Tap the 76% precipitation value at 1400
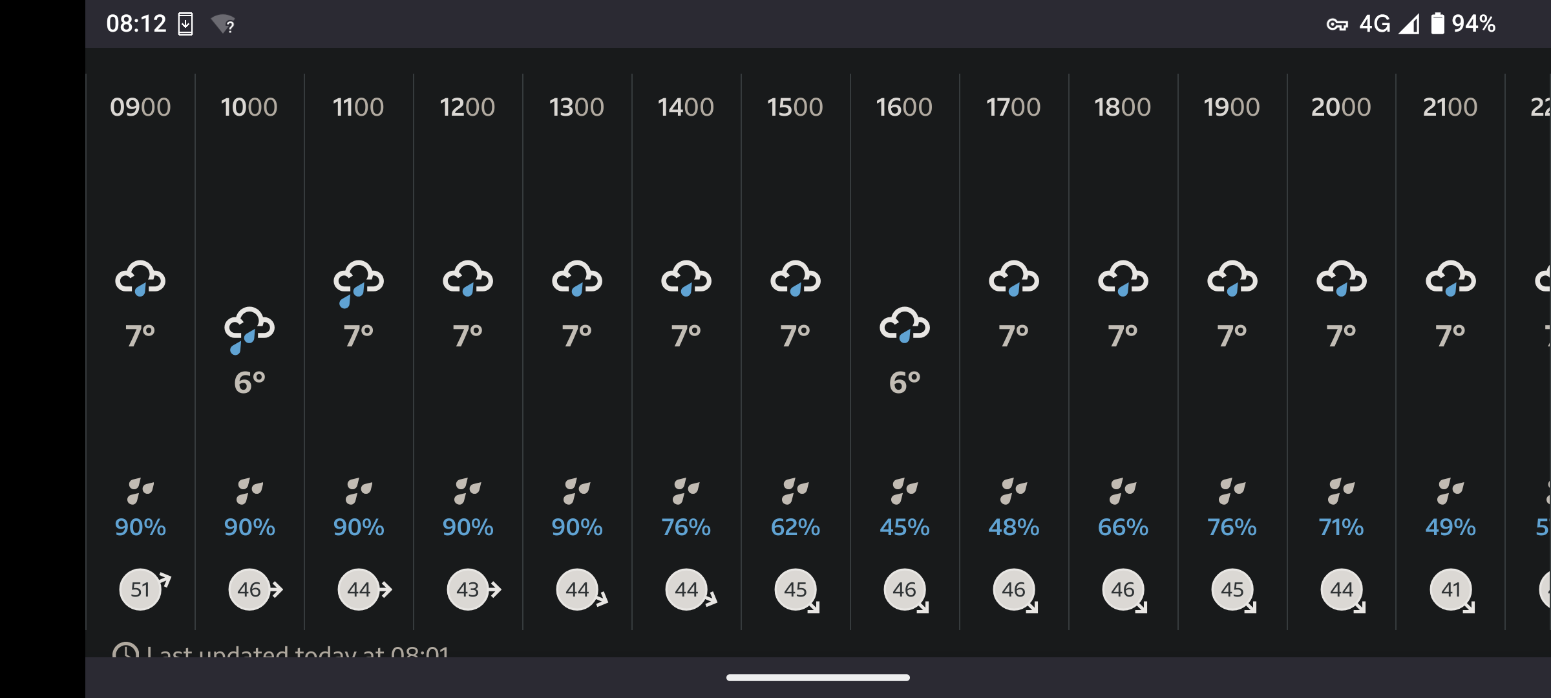 click(686, 527)
